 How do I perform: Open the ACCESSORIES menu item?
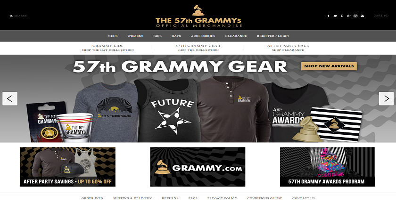click(x=203, y=36)
